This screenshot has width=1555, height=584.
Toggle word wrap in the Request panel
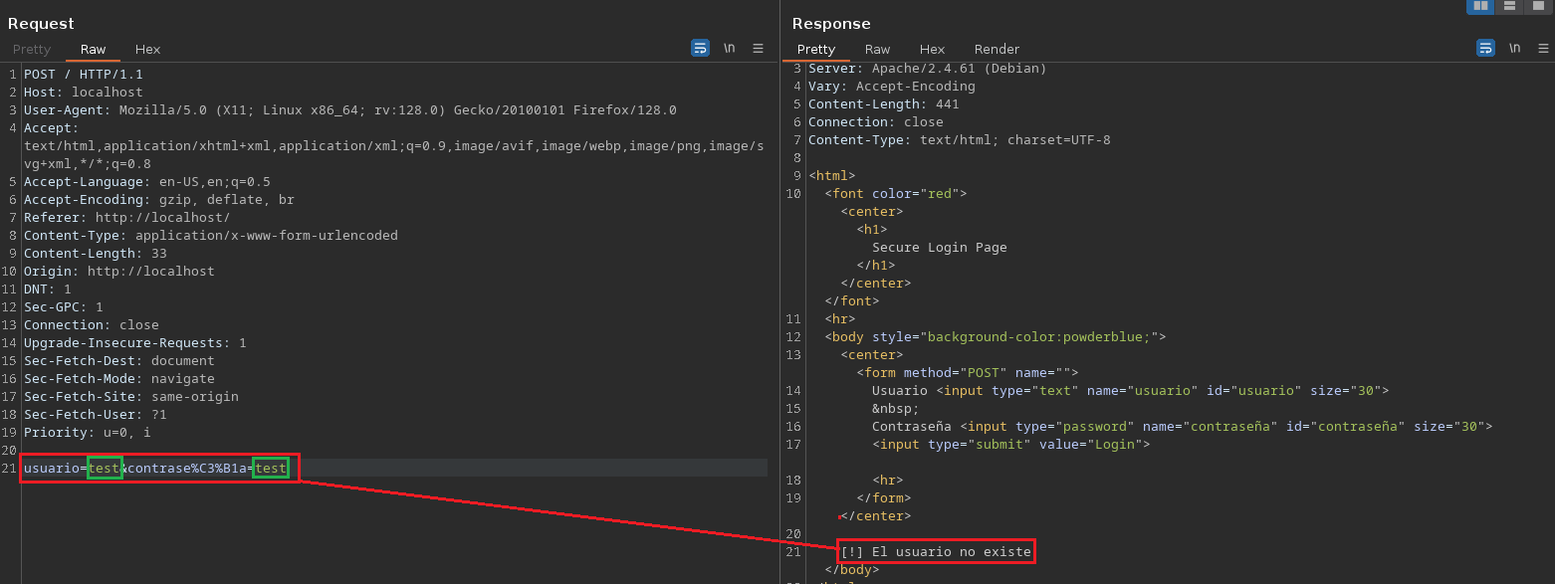[x=700, y=48]
